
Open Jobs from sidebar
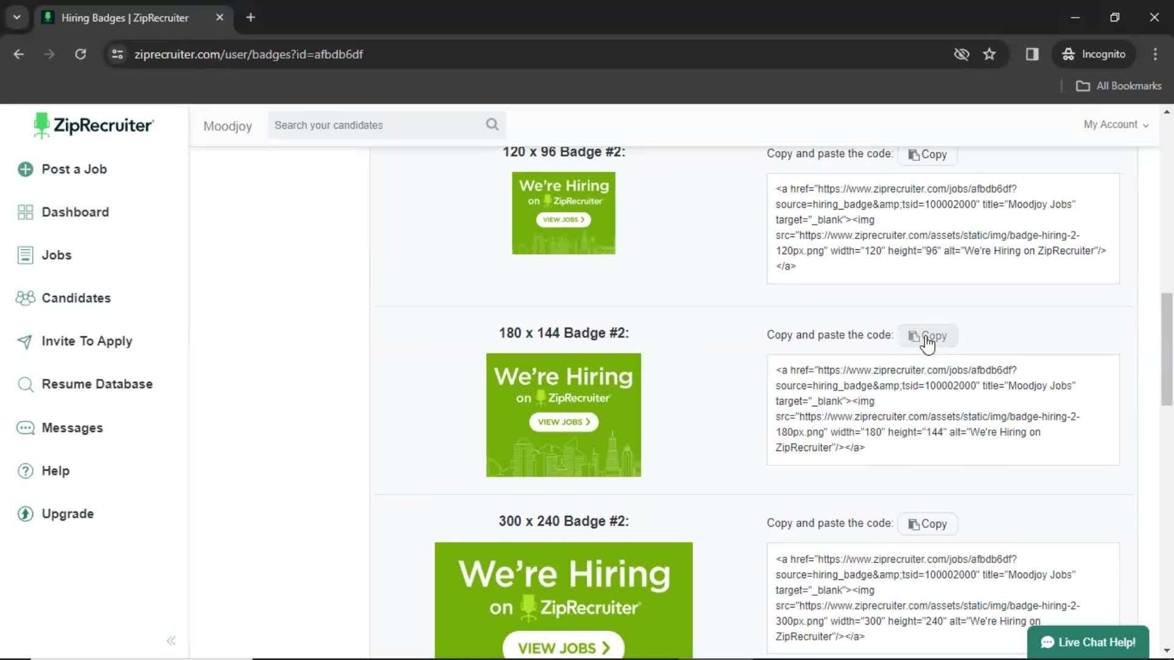(x=56, y=255)
